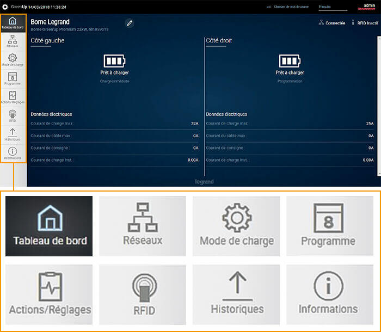381x332 pixels.
Task: Open Réseaux in the small left sidebar
Action: coord(13,41)
